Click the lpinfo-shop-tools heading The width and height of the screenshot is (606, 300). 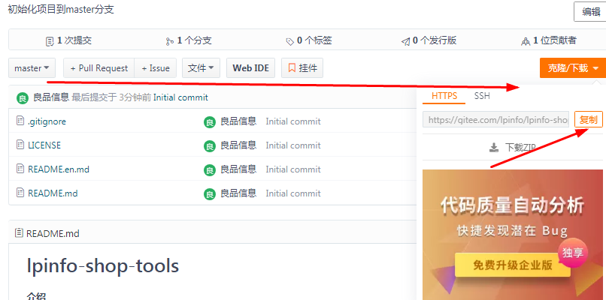pyautogui.click(x=103, y=265)
